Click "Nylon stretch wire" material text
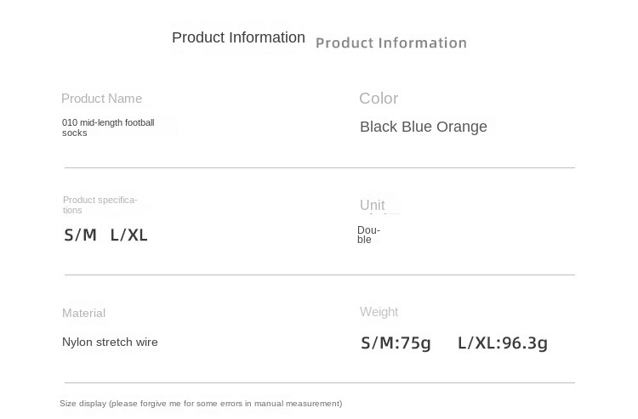Screen dimensions: 638x419 click(110, 342)
